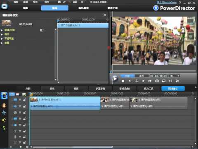198x149 pixels.
Task: Click the up arrow of the keyframe panel scrollbar
Action: (56, 29)
